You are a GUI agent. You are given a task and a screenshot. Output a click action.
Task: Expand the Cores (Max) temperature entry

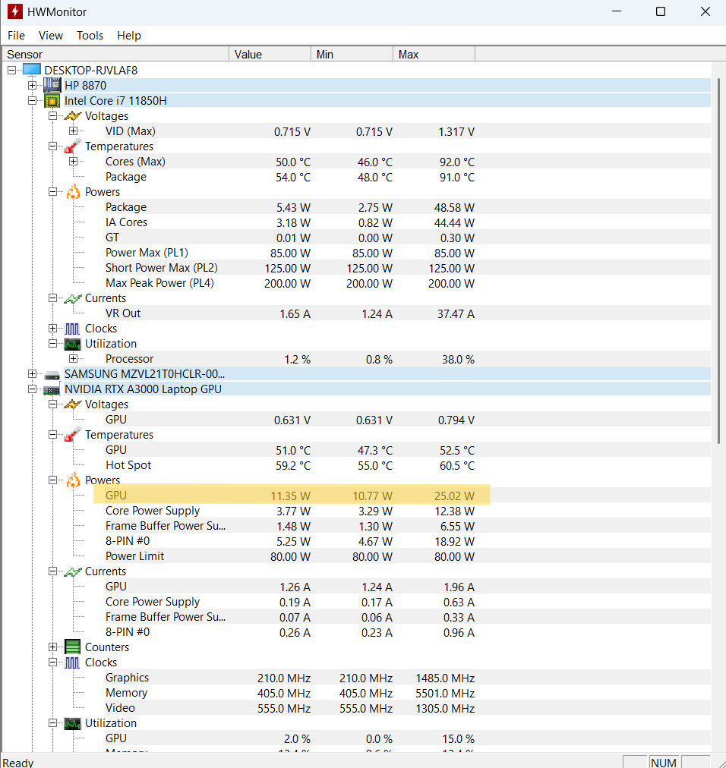coord(73,161)
